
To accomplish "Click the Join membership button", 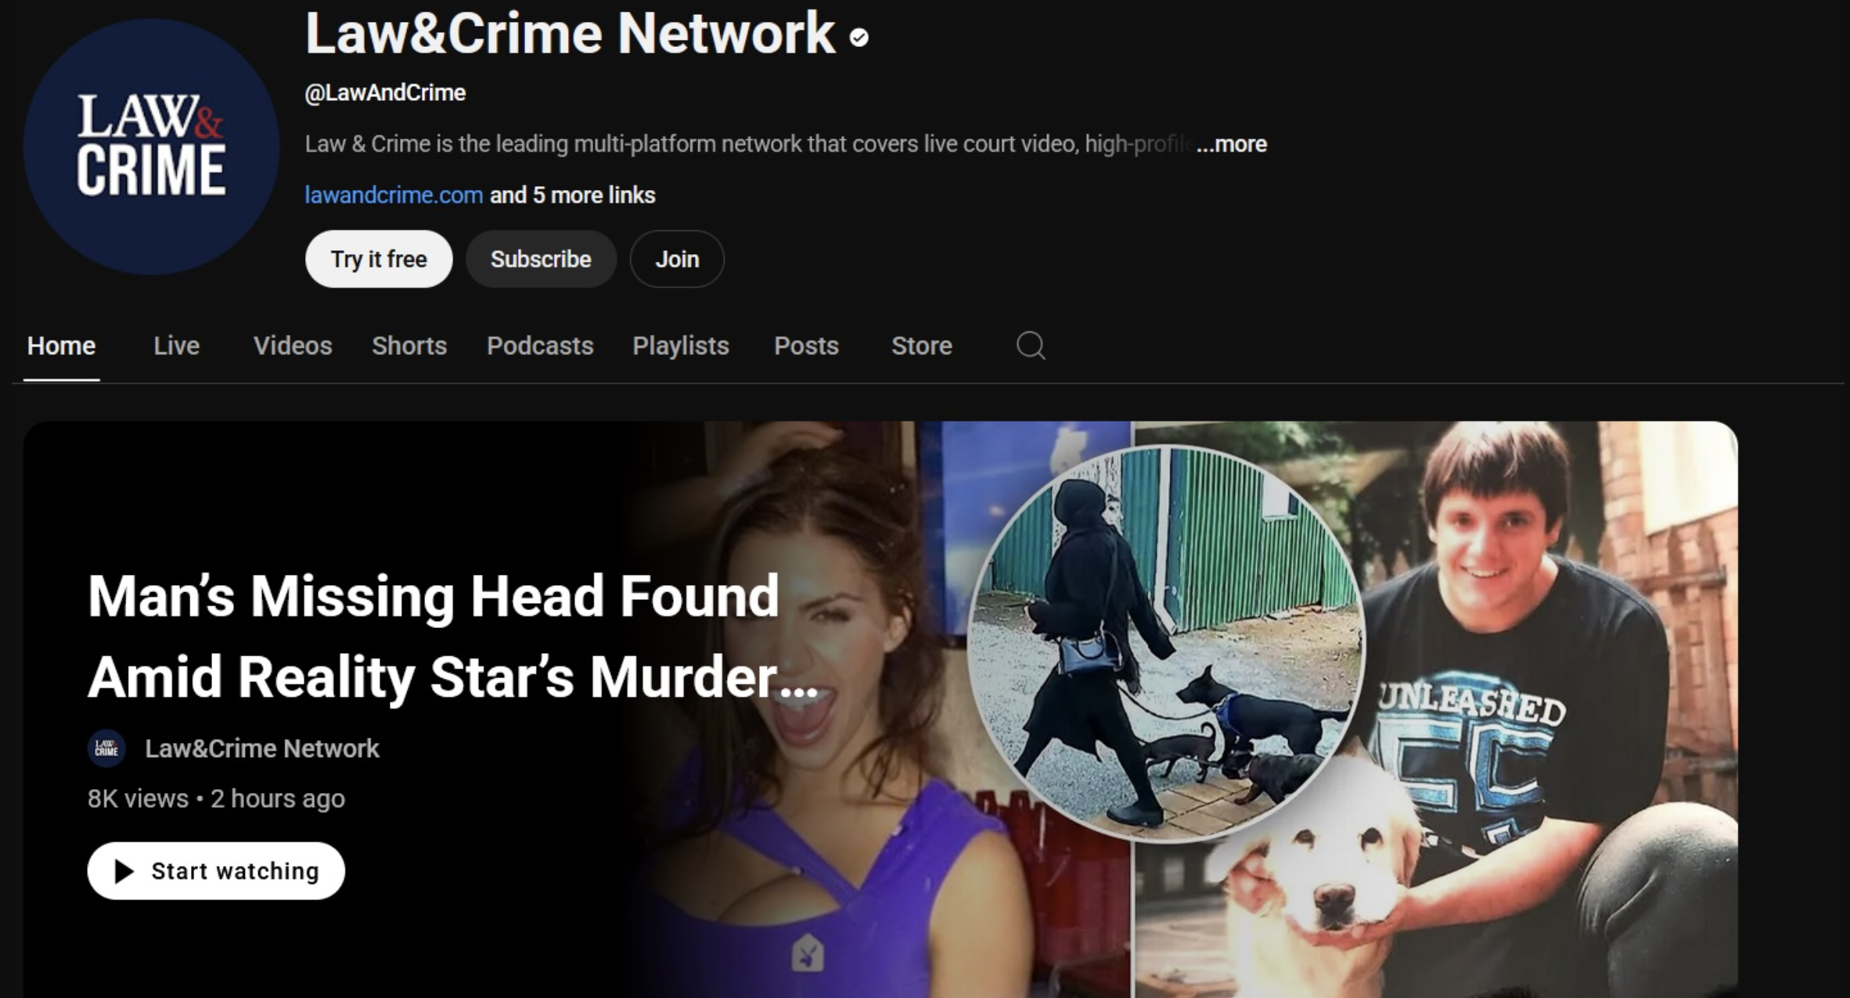I will point(677,259).
